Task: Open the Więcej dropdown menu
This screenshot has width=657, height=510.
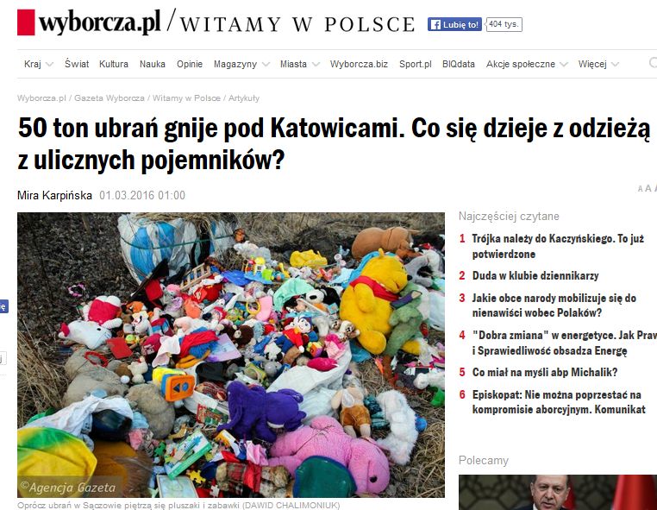Action: 598,64
